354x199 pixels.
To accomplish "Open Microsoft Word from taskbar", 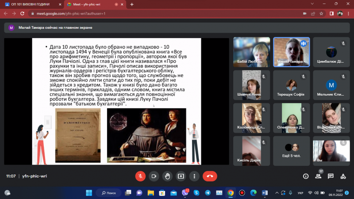I will point(265,193).
